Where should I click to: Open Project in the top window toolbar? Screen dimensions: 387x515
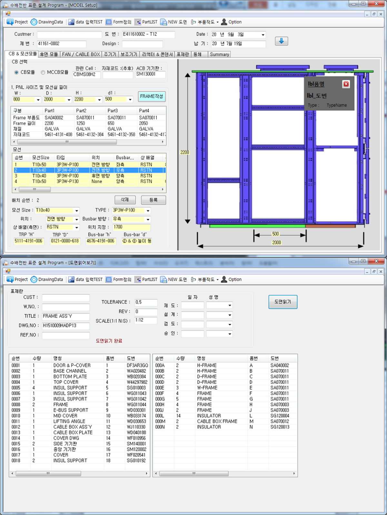(17, 22)
